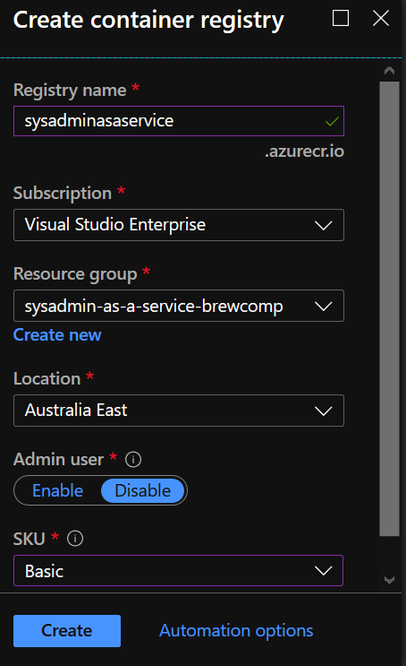Click into the Registry name text field

(x=179, y=121)
